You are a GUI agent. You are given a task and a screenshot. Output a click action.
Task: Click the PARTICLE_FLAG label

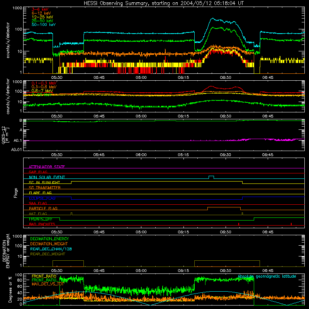click(43, 209)
